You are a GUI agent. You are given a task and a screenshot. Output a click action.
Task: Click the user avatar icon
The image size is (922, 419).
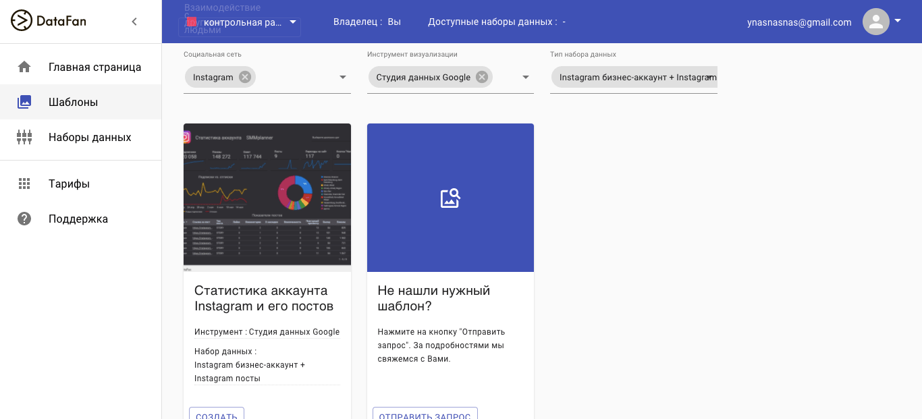[x=876, y=22]
